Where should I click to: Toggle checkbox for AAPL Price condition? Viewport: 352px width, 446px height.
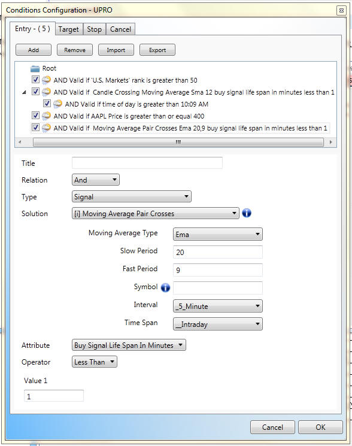(x=35, y=115)
